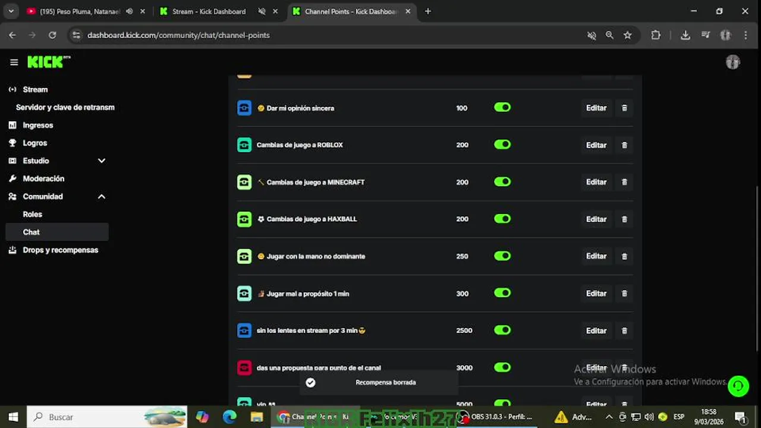Delete the 'Cambias de juego a MINECRAFT' reward

coord(624,182)
